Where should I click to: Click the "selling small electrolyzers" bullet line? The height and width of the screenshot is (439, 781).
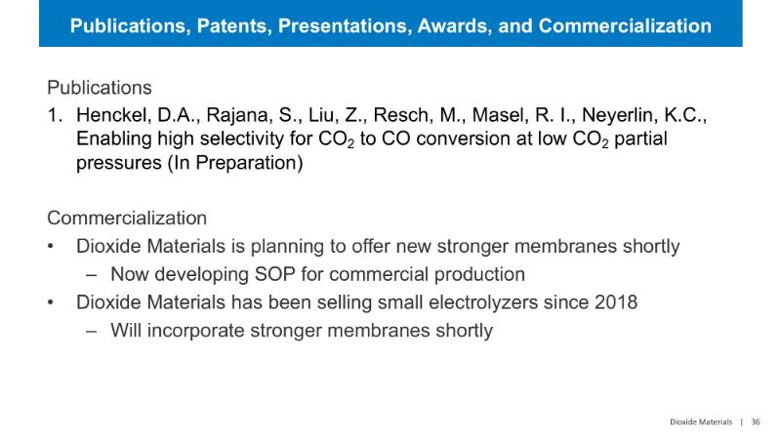(356, 301)
